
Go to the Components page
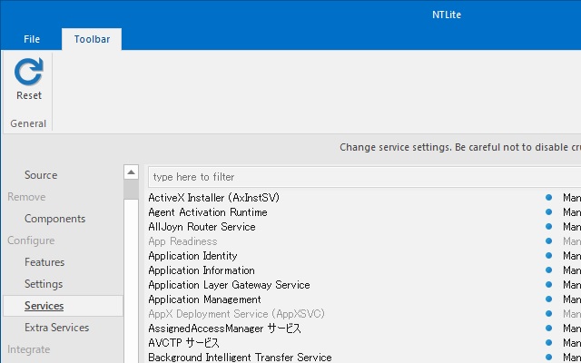coord(54,219)
